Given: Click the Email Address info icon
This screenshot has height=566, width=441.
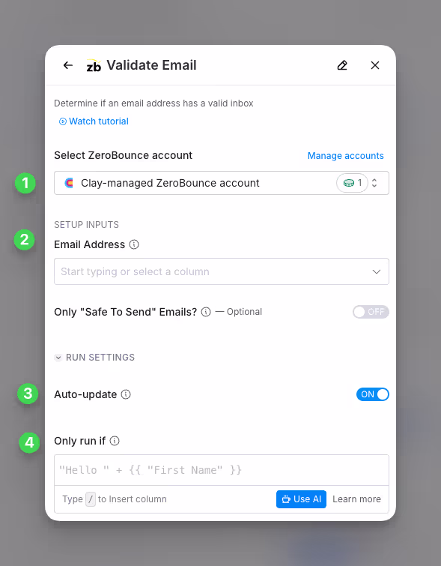Looking at the screenshot, I should tap(134, 244).
